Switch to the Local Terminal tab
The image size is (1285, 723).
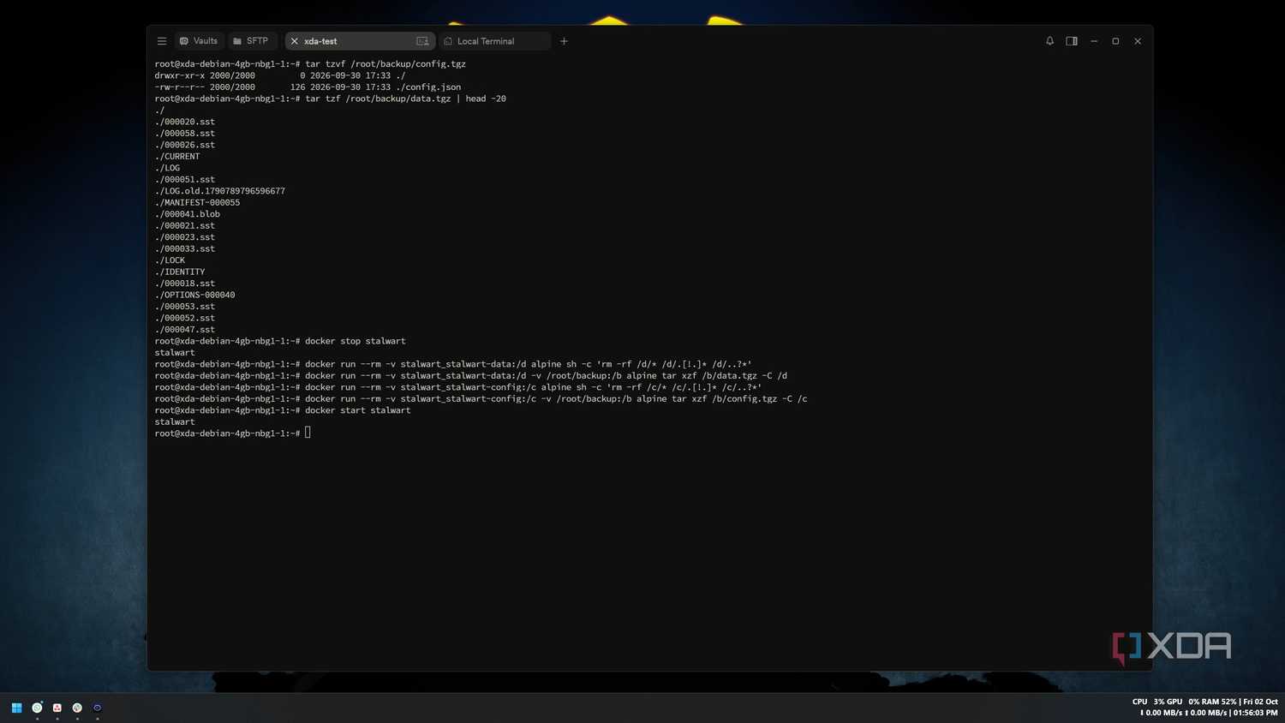tap(494, 41)
